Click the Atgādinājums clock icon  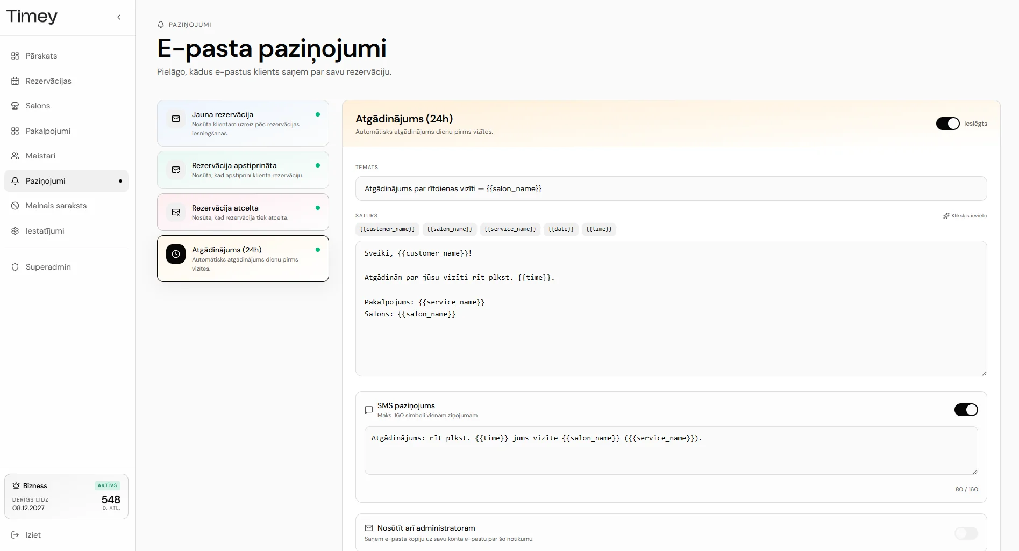[x=176, y=254]
